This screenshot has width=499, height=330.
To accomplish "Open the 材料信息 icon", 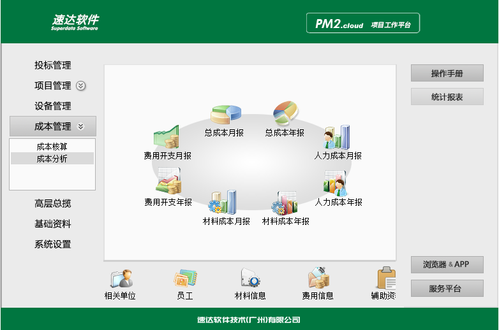I will (250, 278).
